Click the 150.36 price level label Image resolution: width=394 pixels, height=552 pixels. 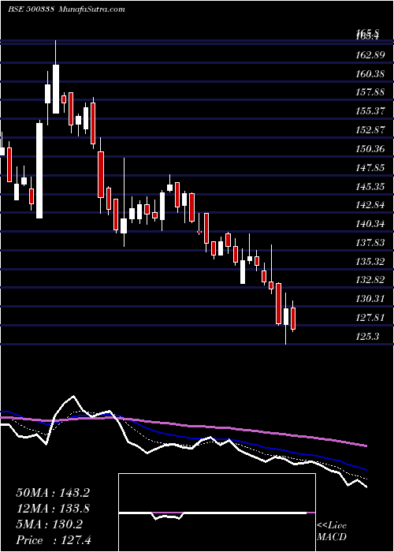coord(370,149)
